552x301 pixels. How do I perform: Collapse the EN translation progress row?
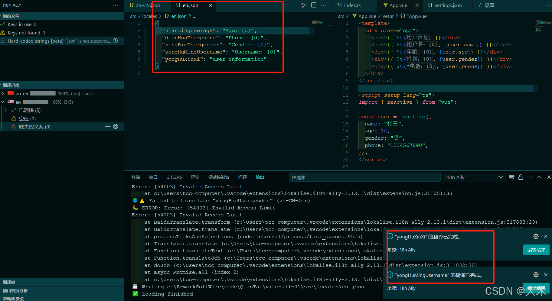[x=3, y=102]
